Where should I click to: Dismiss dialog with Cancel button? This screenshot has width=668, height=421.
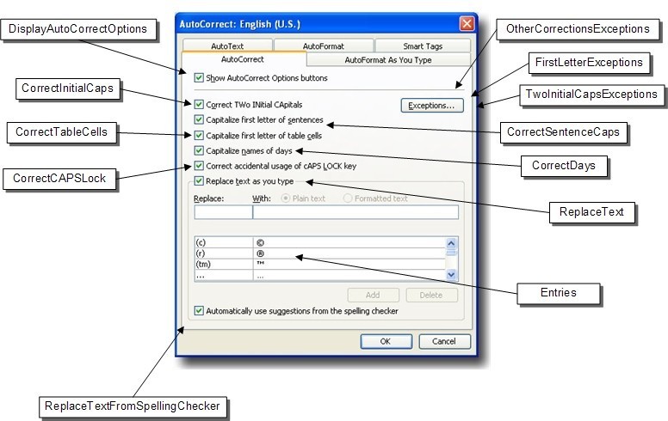(x=444, y=341)
